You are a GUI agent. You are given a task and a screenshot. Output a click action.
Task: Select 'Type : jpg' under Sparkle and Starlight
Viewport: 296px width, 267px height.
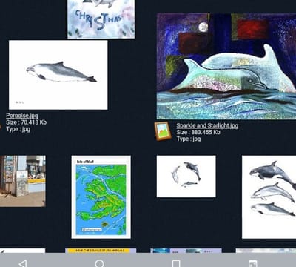click(x=189, y=139)
